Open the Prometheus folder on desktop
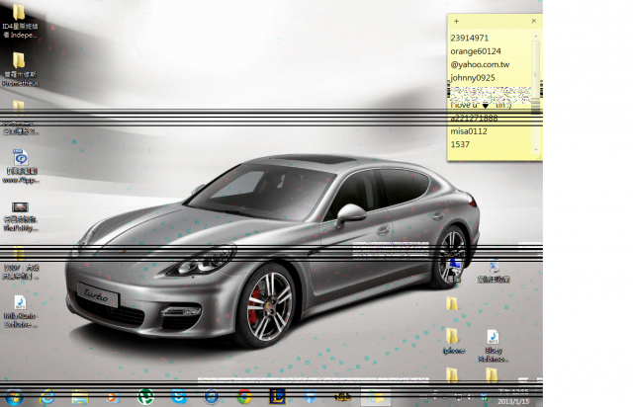The image size is (633, 407). tap(20, 68)
